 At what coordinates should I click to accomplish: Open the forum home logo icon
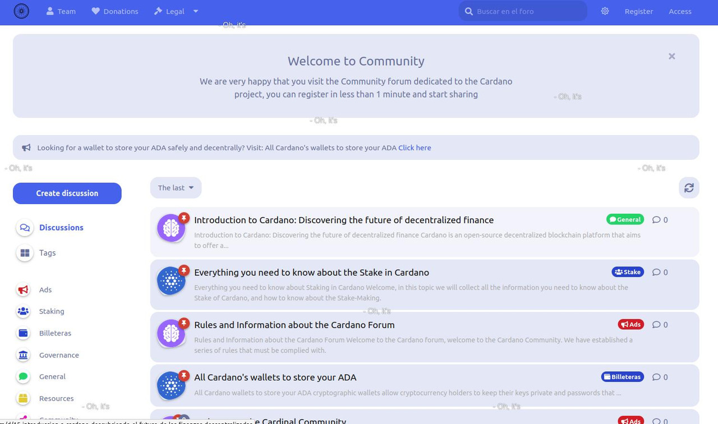tap(21, 11)
